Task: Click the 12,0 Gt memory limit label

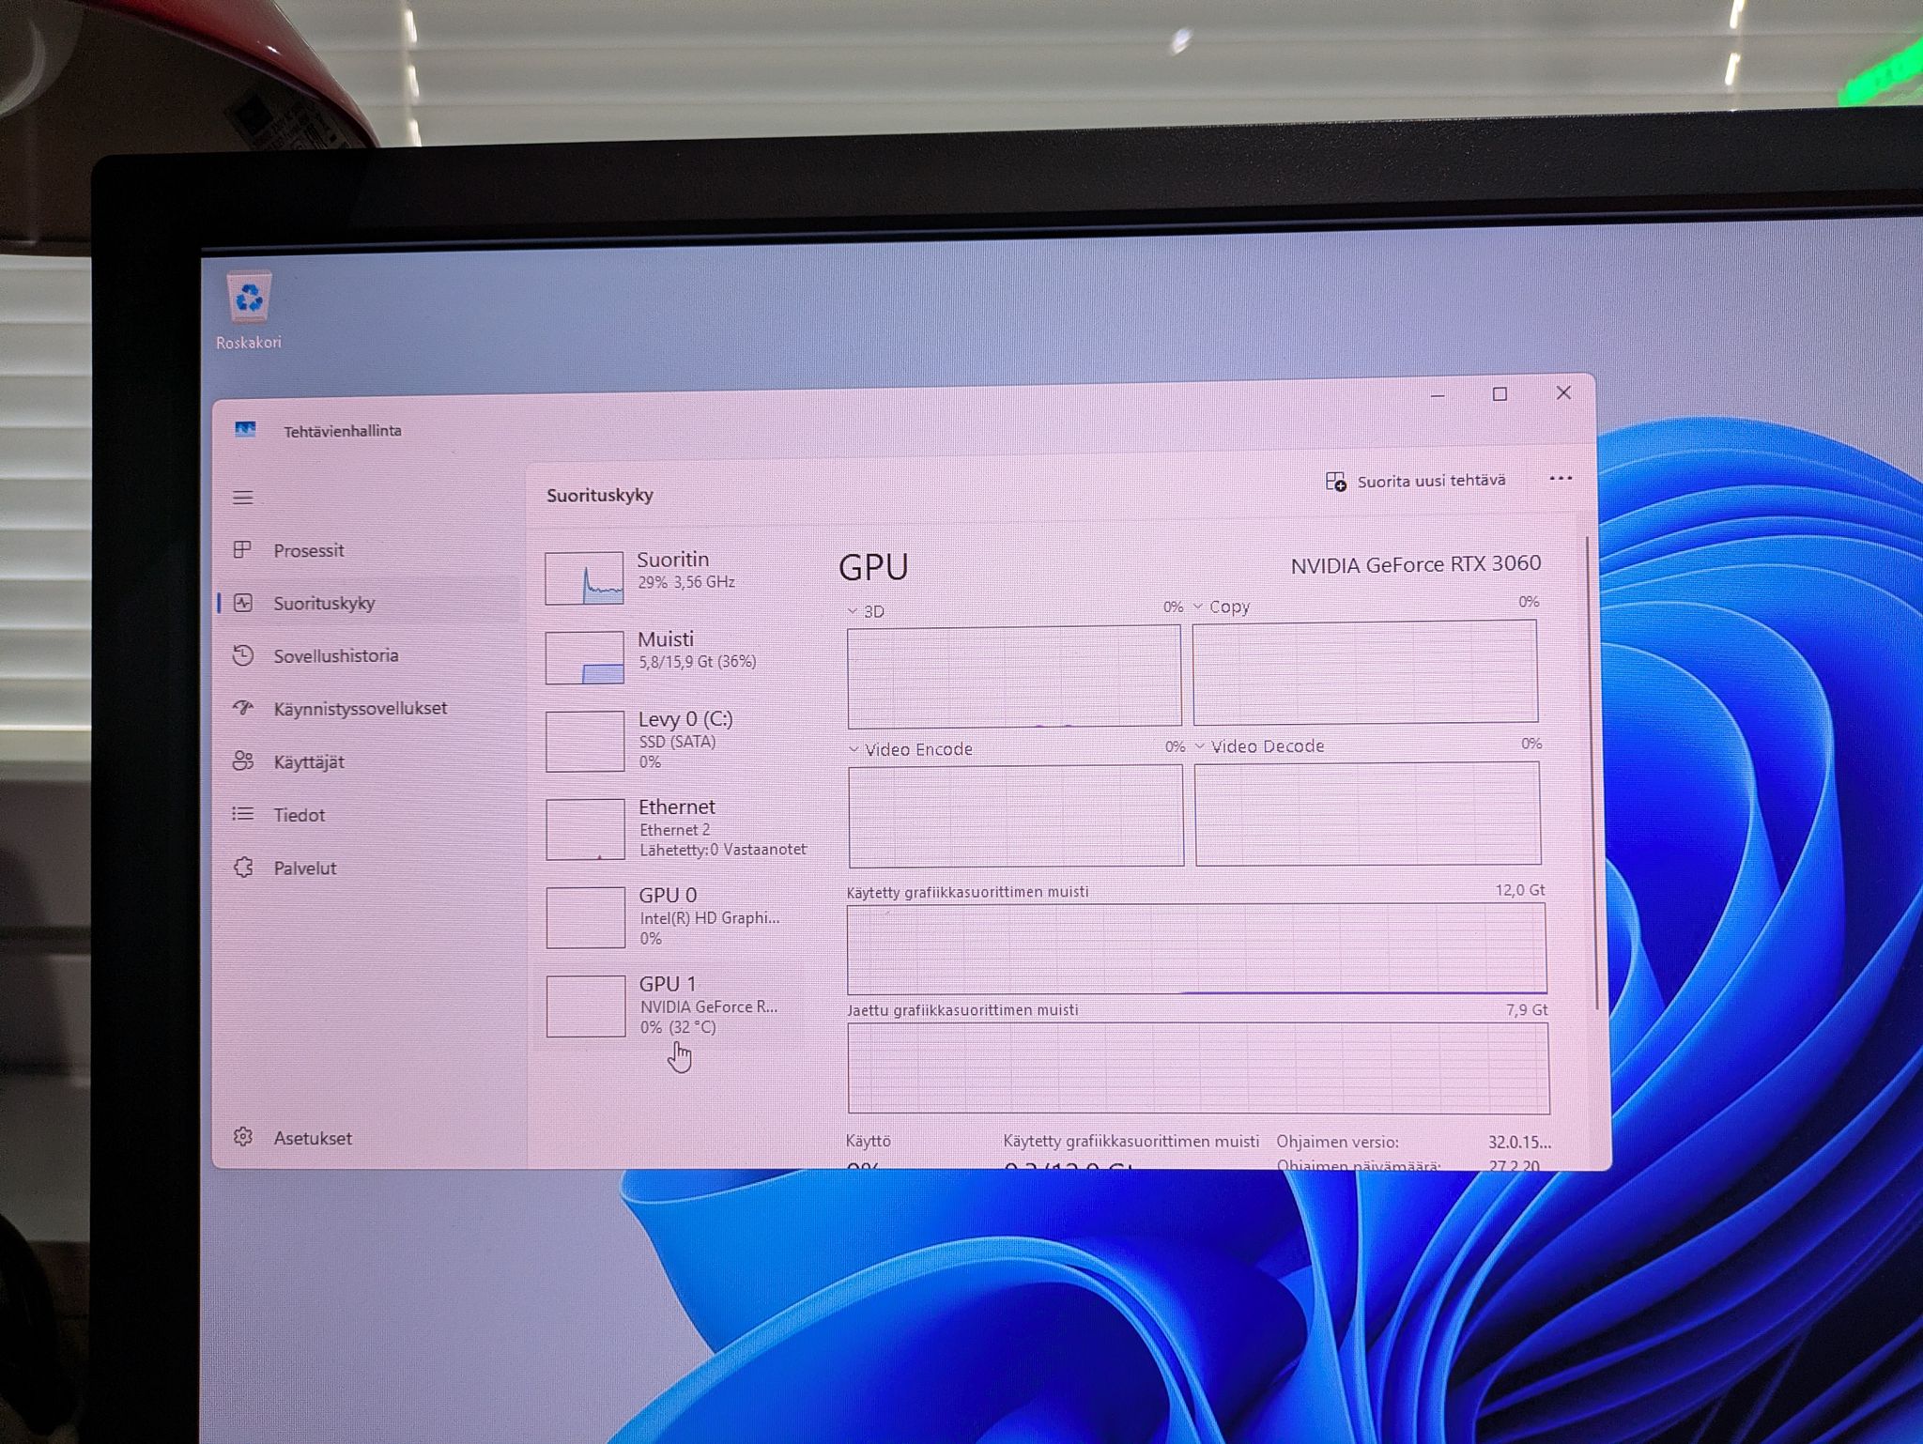Action: pyautogui.click(x=1520, y=890)
